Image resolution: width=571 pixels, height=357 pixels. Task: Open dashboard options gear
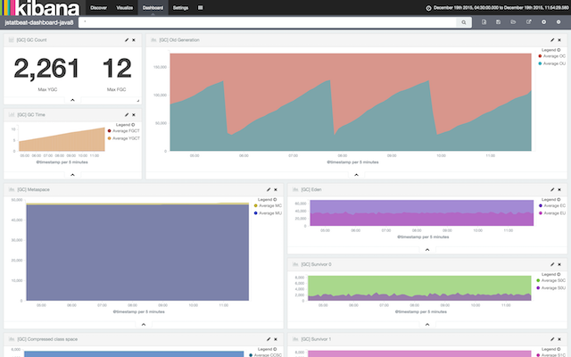click(559, 22)
